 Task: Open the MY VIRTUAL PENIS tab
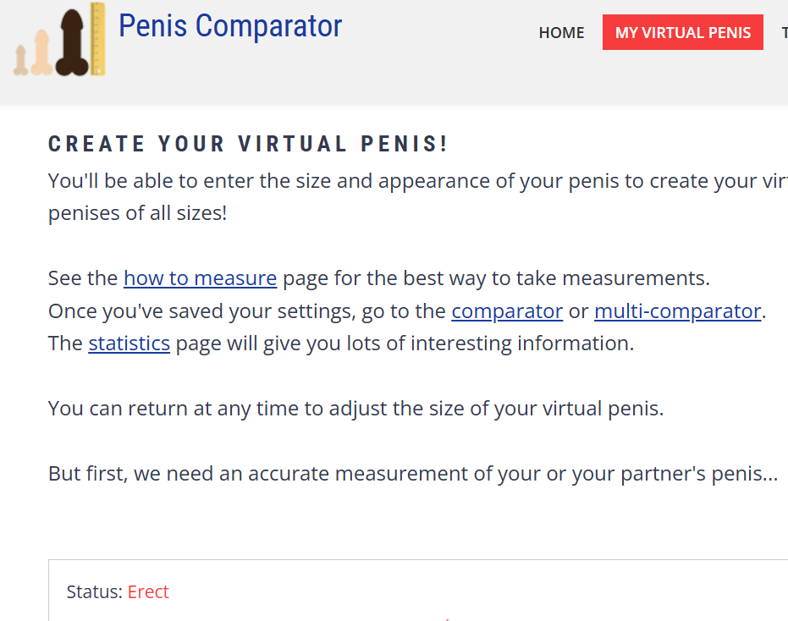pyautogui.click(x=682, y=31)
